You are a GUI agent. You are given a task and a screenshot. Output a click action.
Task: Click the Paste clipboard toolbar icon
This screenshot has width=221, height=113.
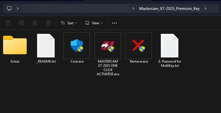tap(8, 23)
